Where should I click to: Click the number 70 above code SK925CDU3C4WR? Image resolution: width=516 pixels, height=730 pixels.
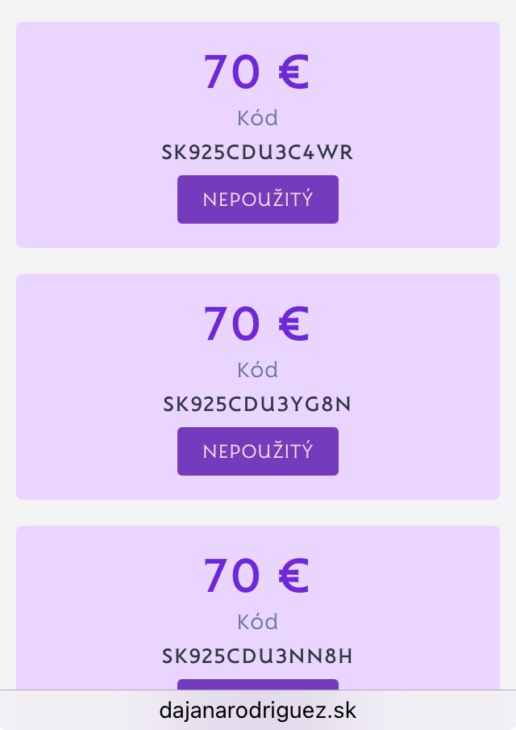[231, 73]
